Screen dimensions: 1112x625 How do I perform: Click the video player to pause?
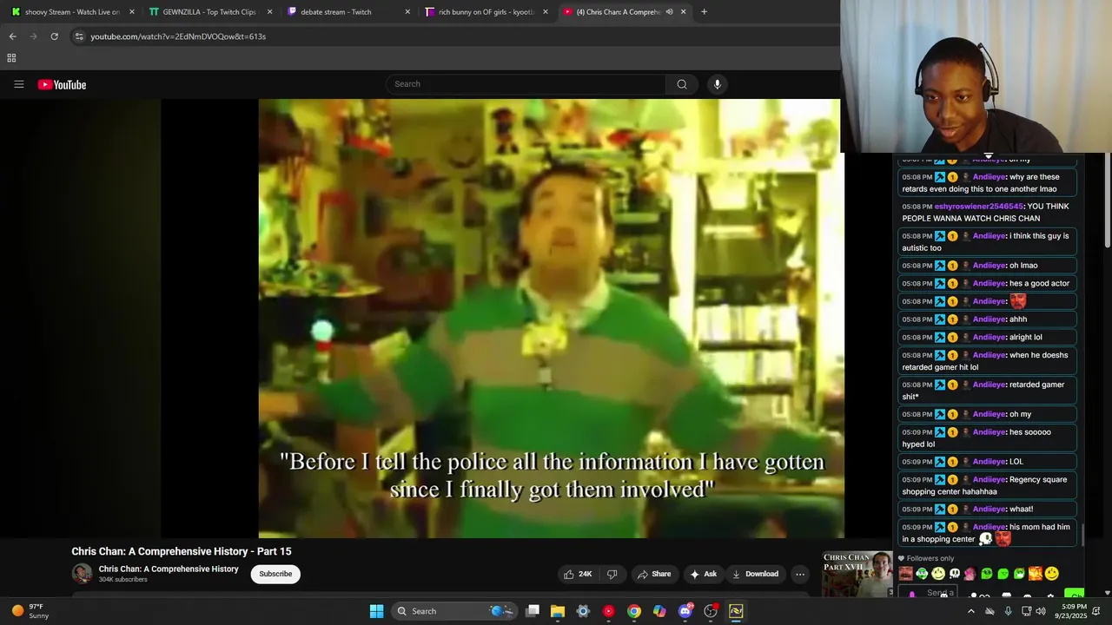click(551, 319)
